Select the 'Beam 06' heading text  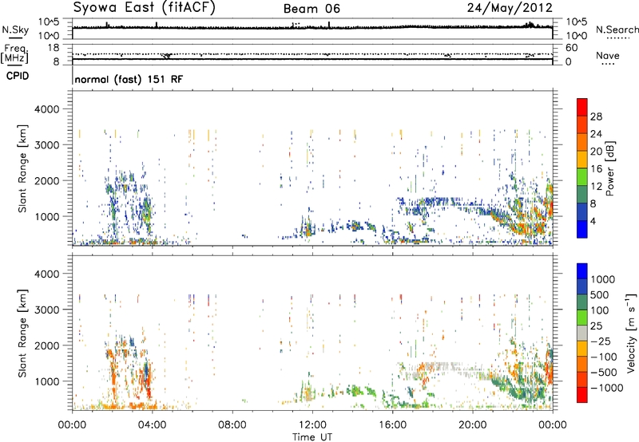point(312,9)
